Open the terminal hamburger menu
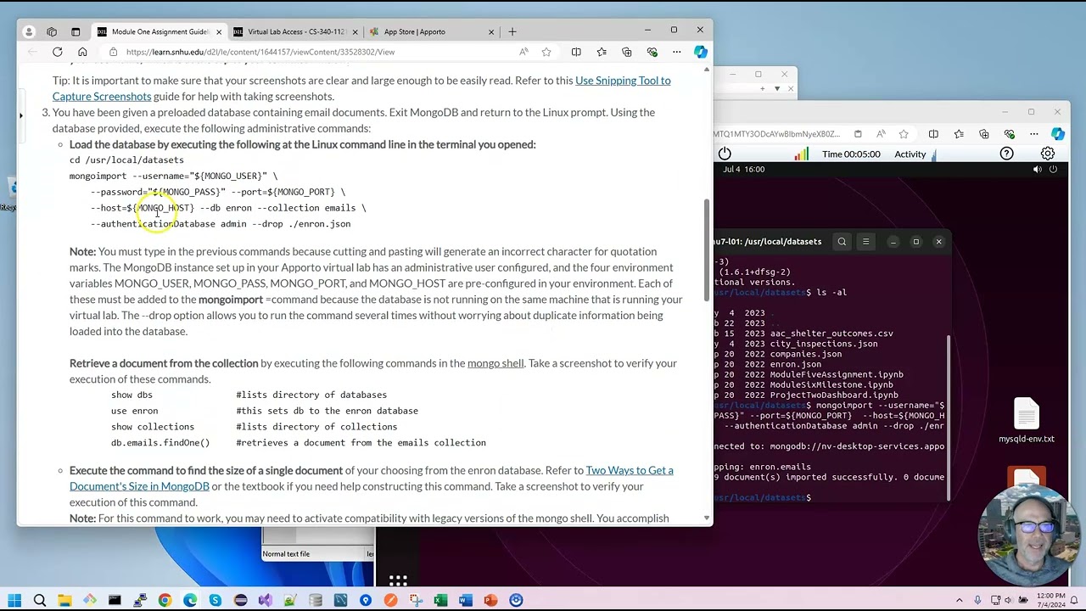The width and height of the screenshot is (1086, 611). point(865,242)
